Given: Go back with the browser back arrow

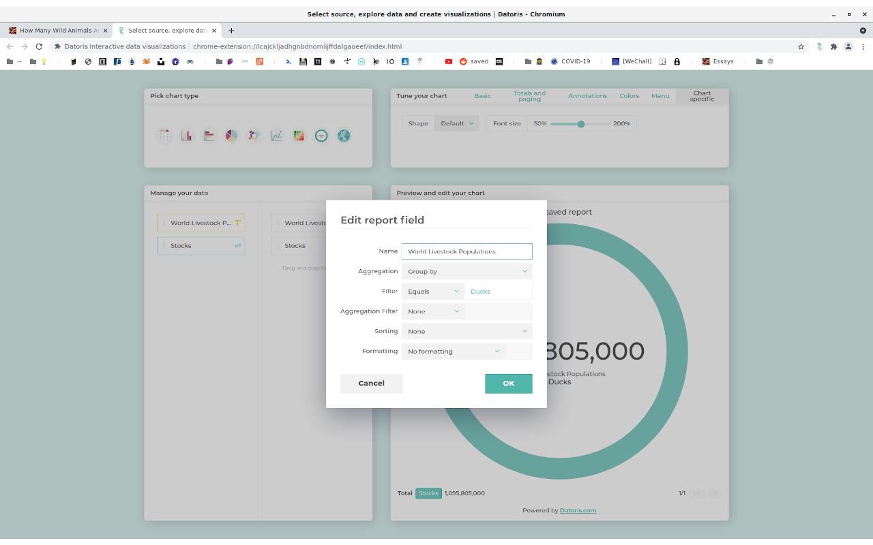Looking at the screenshot, I should [x=10, y=46].
